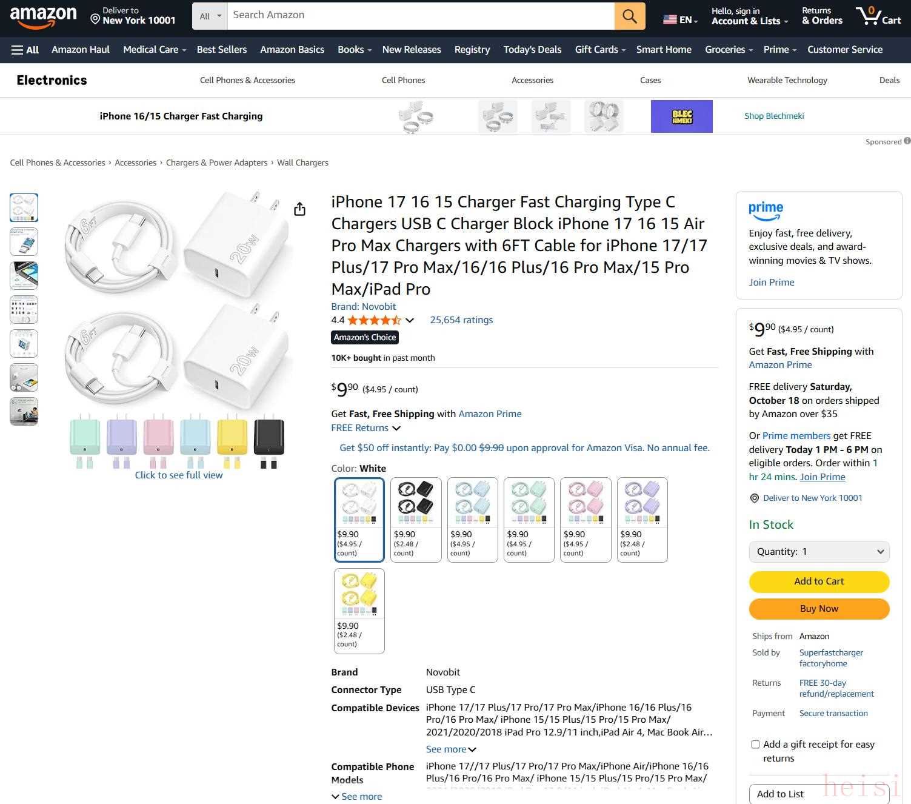Screen dimensions: 911x804
Task: Open the Quantity dropdown
Action: (819, 552)
